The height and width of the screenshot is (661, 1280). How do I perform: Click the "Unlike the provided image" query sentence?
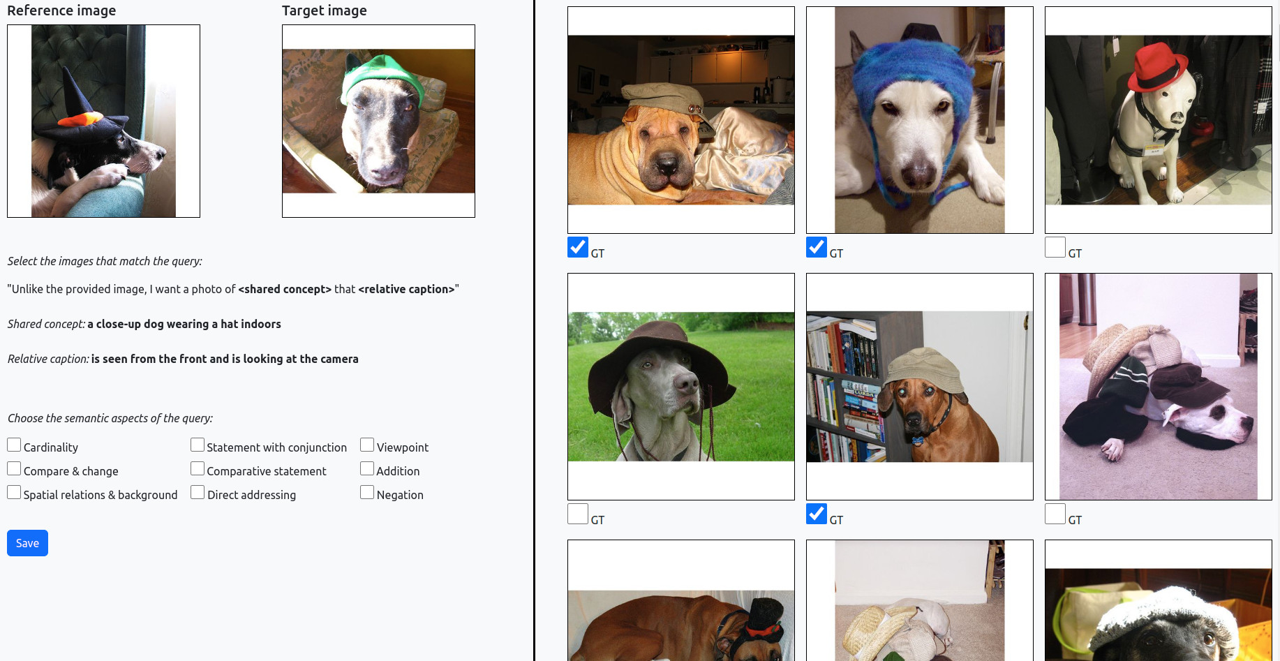pyautogui.click(x=233, y=289)
